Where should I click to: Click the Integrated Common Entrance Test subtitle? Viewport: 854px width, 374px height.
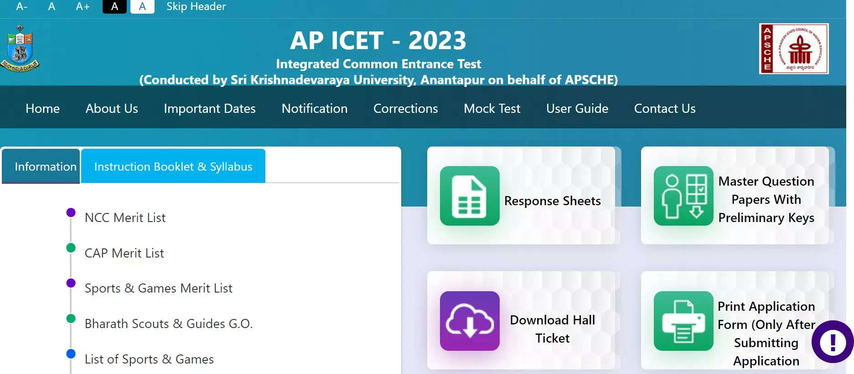click(x=378, y=64)
